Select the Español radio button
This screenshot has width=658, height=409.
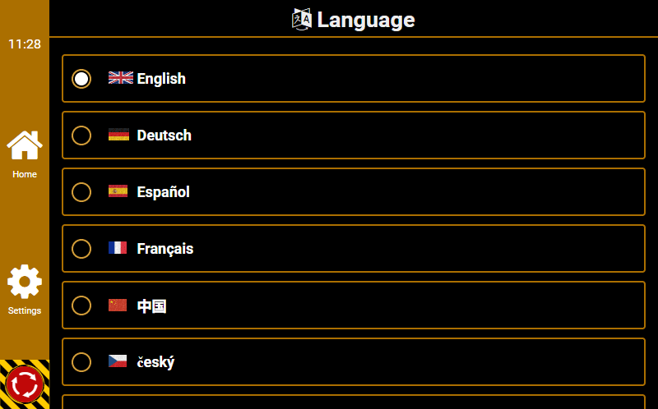(81, 192)
